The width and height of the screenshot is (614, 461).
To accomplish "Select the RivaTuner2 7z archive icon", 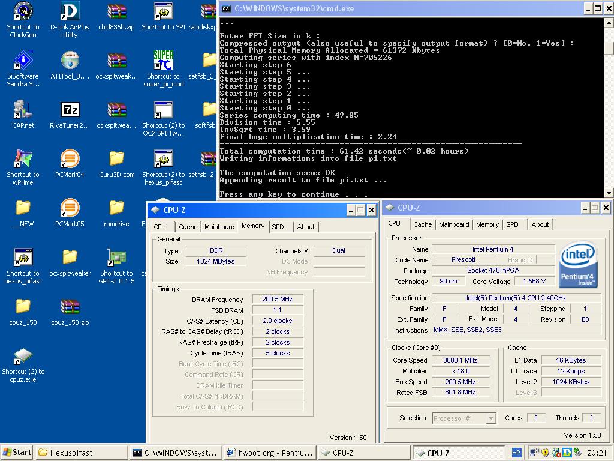I will point(70,110).
